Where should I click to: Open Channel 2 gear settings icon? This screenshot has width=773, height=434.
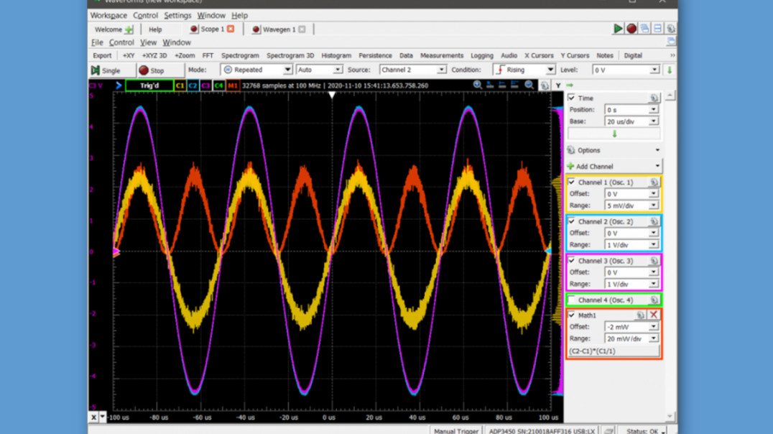click(x=654, y=222)
